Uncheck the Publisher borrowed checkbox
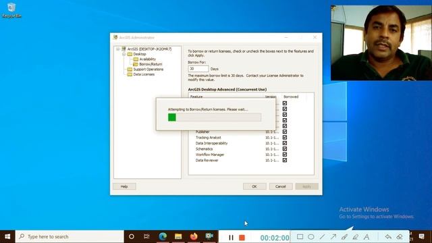 tap(285, 132)
